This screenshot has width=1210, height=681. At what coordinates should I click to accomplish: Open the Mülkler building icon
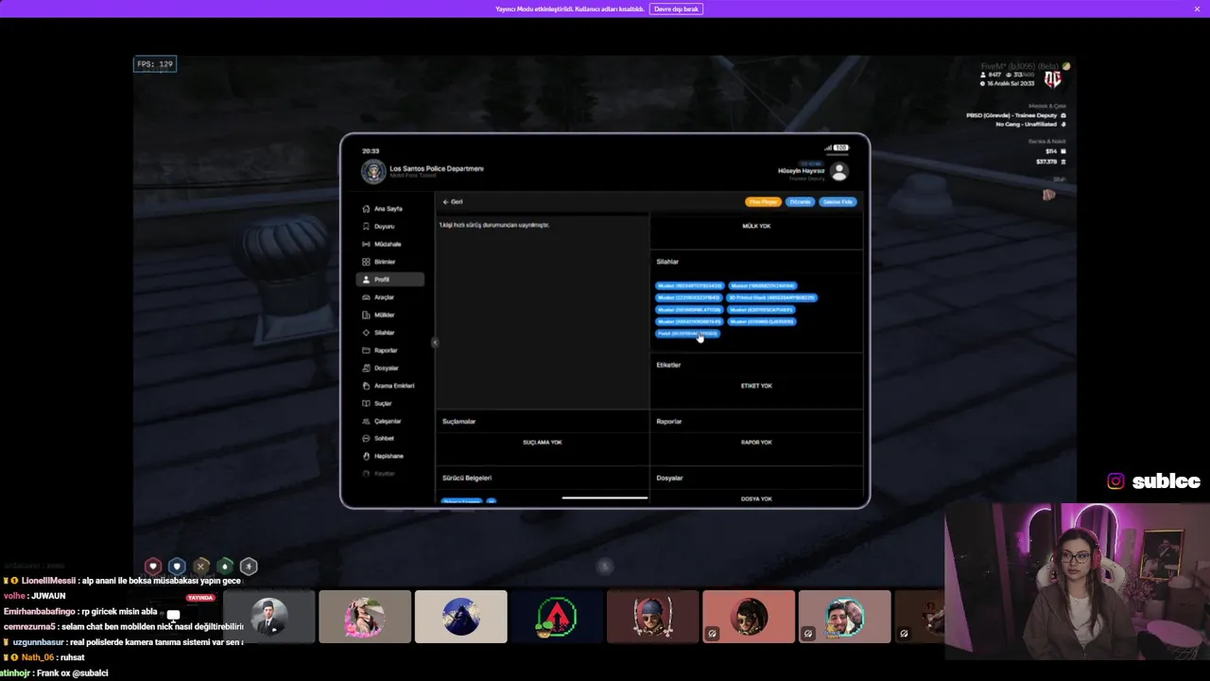click(x=366, y=315)
